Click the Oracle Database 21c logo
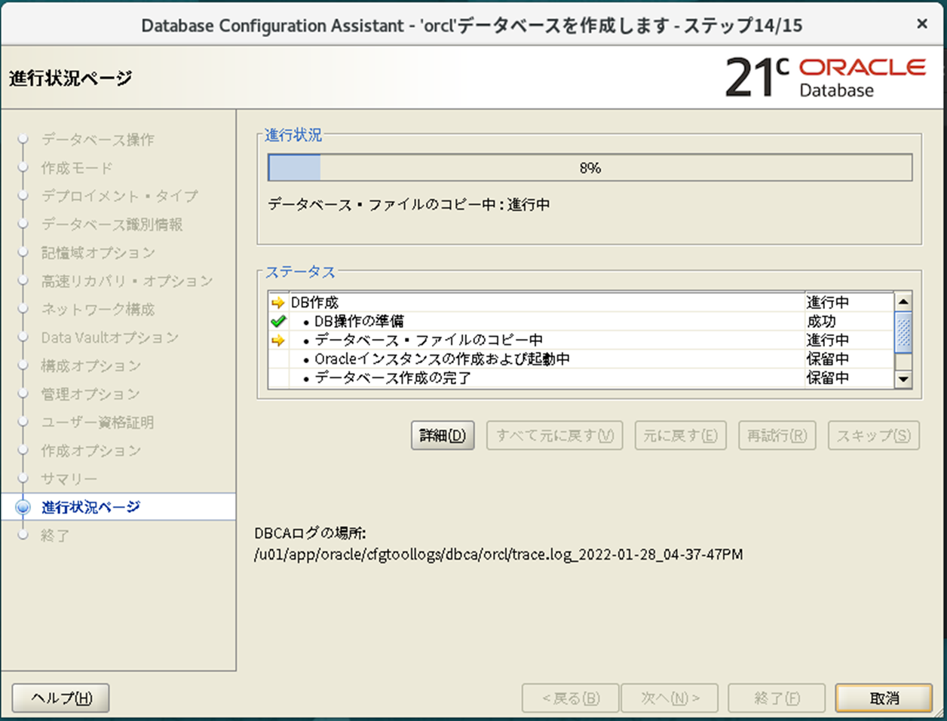 (826, 78)
